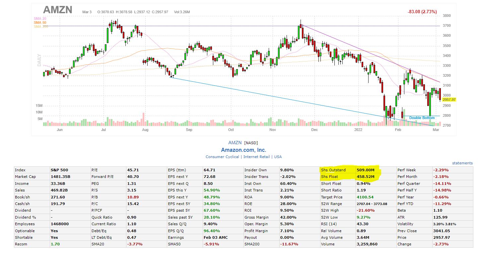Click the Target Price value 4100.54

point(365,197)
